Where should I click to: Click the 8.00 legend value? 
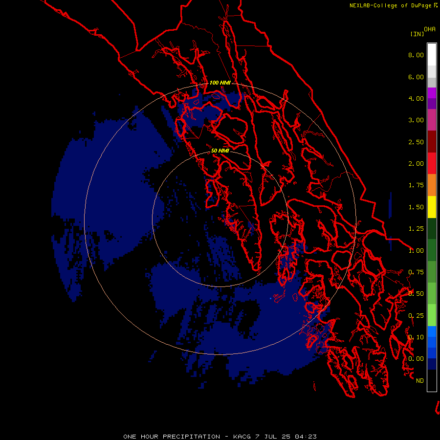click(x=416, y=55)
